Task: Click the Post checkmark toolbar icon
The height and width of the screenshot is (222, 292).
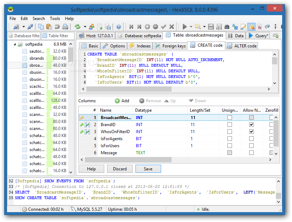Action: tap(164, 27)
